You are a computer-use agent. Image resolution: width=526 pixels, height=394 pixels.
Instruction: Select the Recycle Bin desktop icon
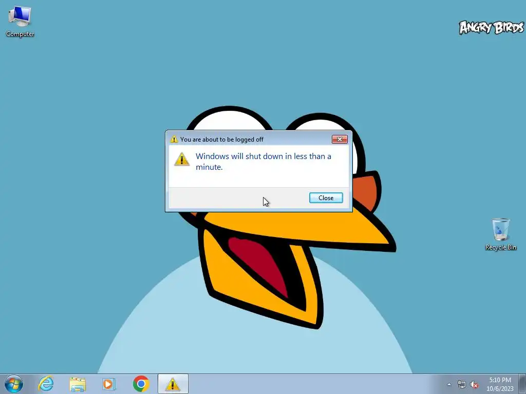pos(500,234)
